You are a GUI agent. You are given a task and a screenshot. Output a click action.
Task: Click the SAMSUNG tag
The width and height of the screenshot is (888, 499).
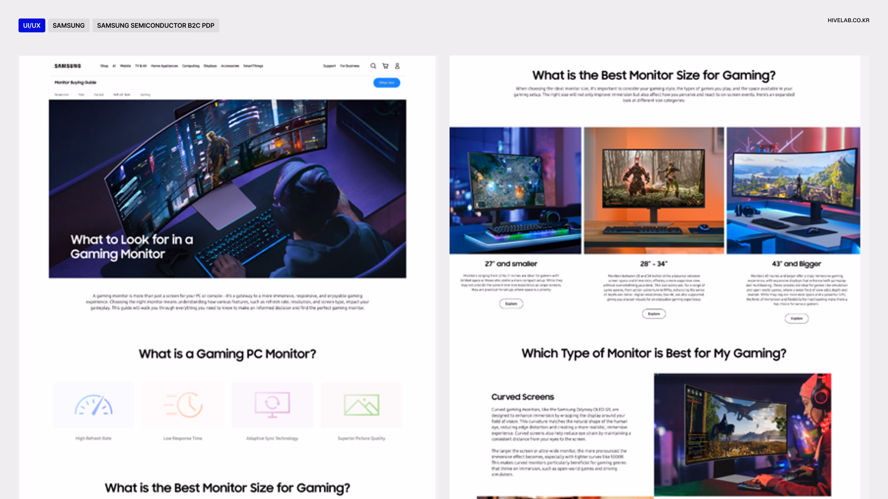click(x=69, y=25)
